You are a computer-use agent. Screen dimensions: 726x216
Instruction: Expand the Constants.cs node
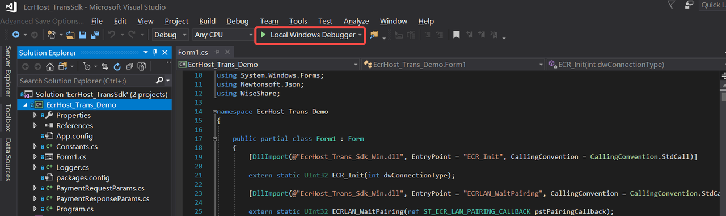[35, 146]
